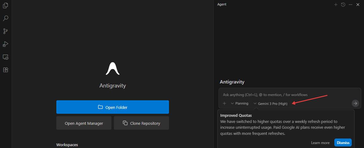Follow the Learn more link in Improved Quotas

click(320, 143)
